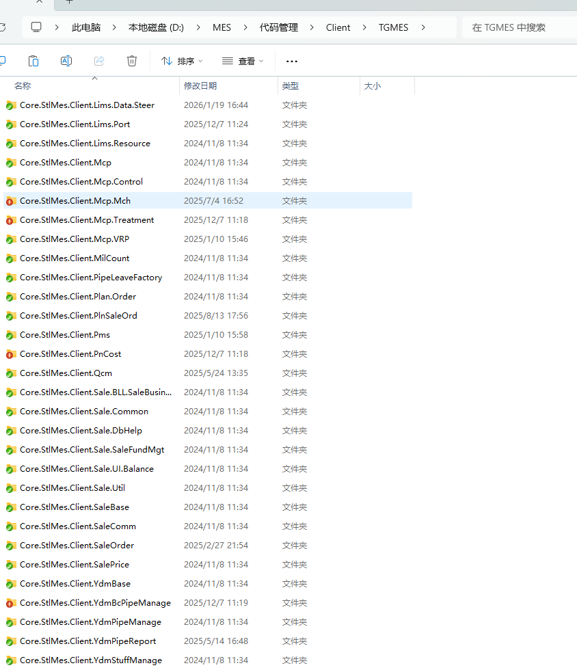
Task: Click the 在 TGMES 中搜索 search box
Action: (x=520, y=27)
